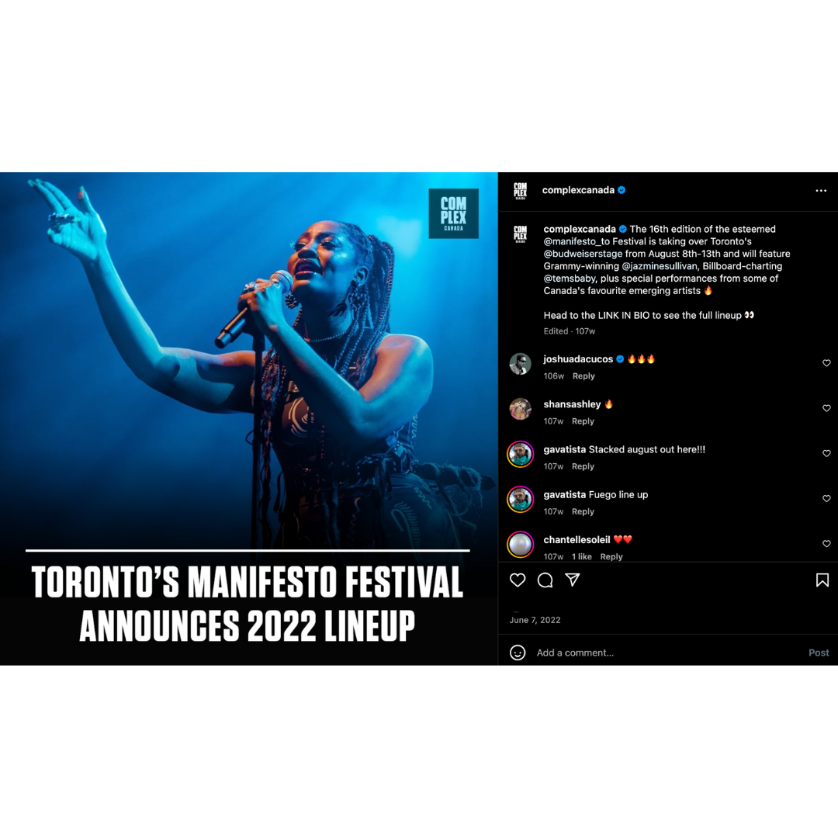Save post with bookmark icon

pyautogui.click(x=822, y=580)
